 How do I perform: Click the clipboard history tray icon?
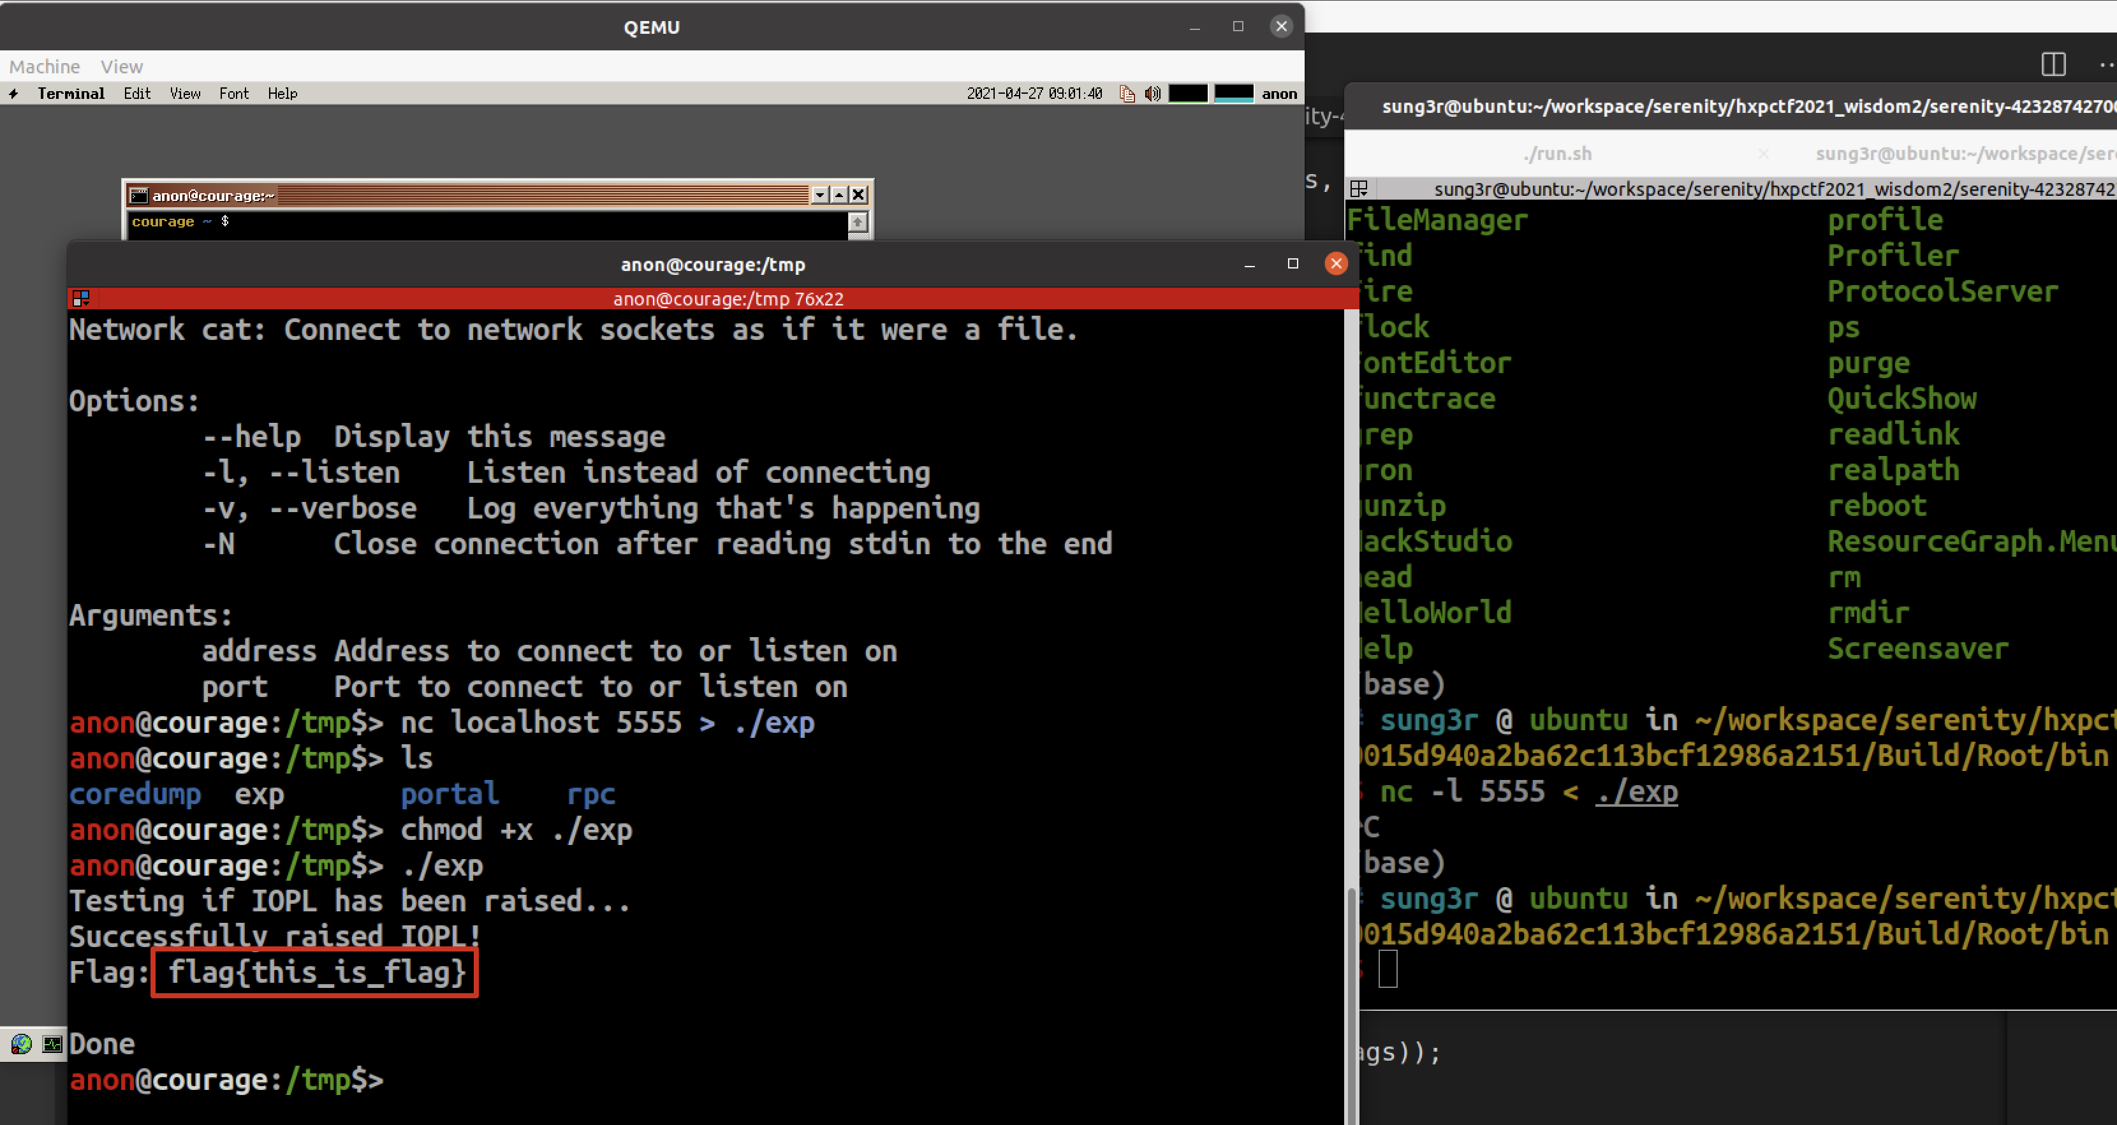coord(1127,94)
